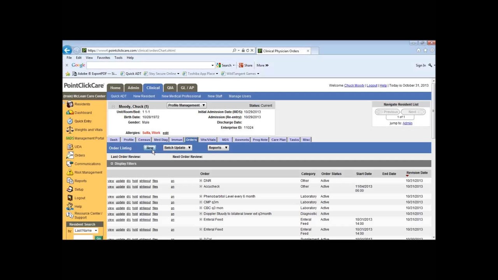Click the PointClickCare logo
Viewport: 498px width, 280px height.
coord(84,86)
